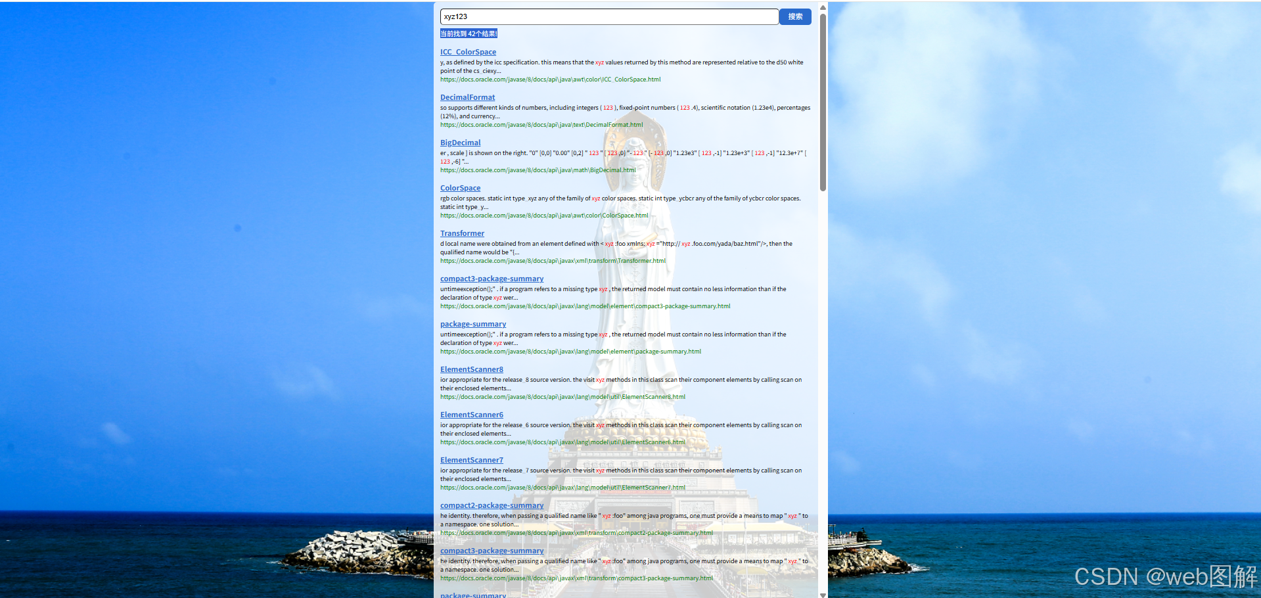Click the ElementScanner7.html URL text
The height and width of the screenshot is (598, 1261).
(562, 488)
